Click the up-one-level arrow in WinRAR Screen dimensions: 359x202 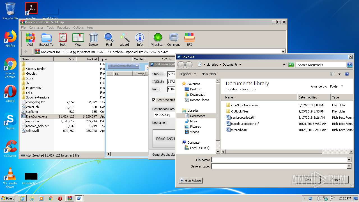(x=26, y=52)
